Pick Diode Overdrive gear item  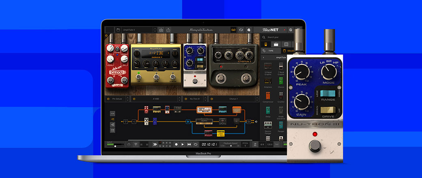(x=281, y=113)
